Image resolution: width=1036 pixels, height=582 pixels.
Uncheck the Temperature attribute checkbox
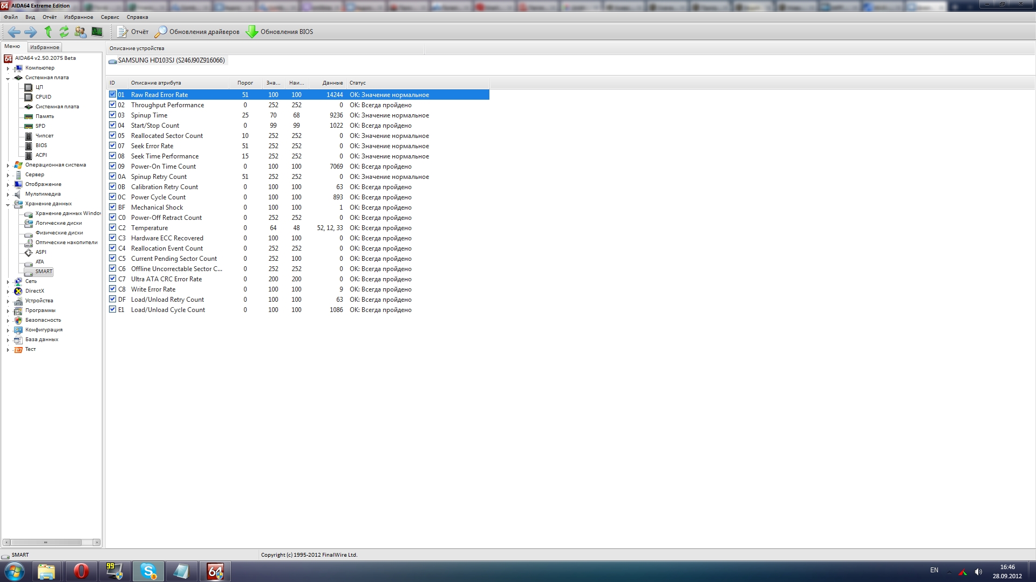112,227
